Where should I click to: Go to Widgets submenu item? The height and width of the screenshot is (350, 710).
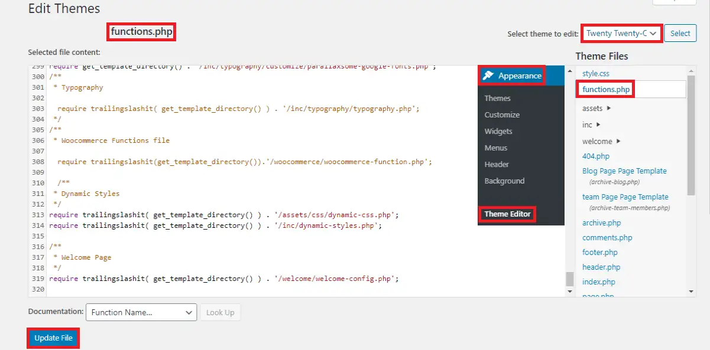coord(498,131)
